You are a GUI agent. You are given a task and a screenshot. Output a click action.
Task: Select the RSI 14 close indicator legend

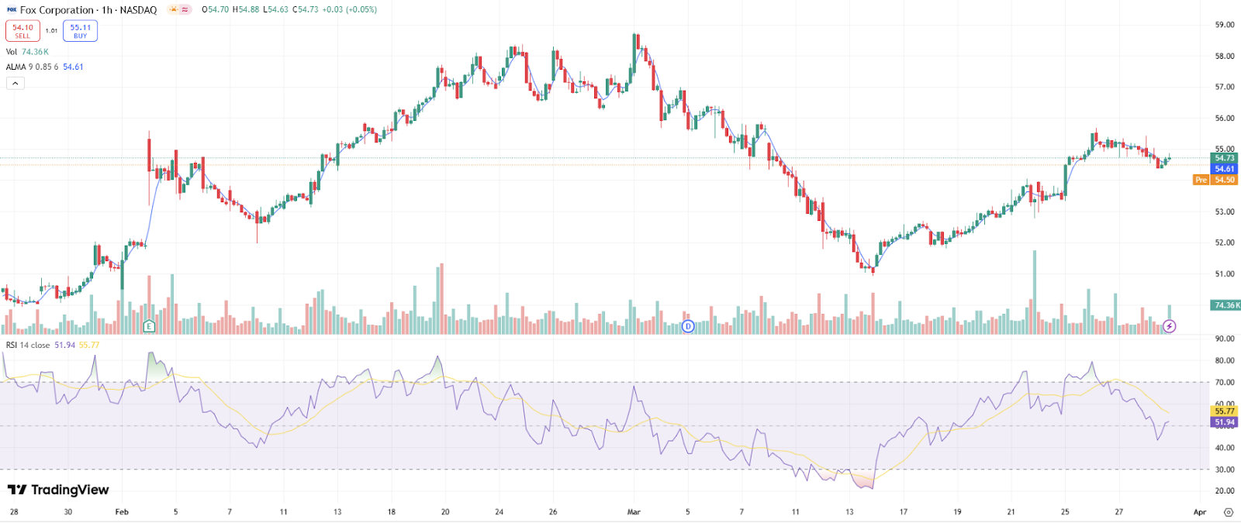click(x=53, y=345)
